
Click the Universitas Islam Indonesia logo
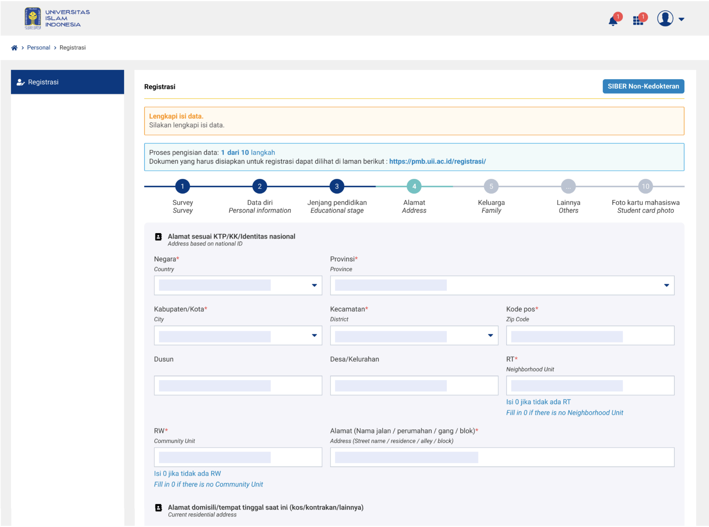point(57,19)
